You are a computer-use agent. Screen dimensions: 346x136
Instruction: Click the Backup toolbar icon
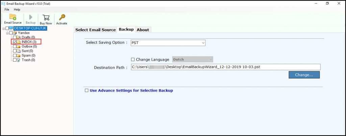(x=31, y=19)
